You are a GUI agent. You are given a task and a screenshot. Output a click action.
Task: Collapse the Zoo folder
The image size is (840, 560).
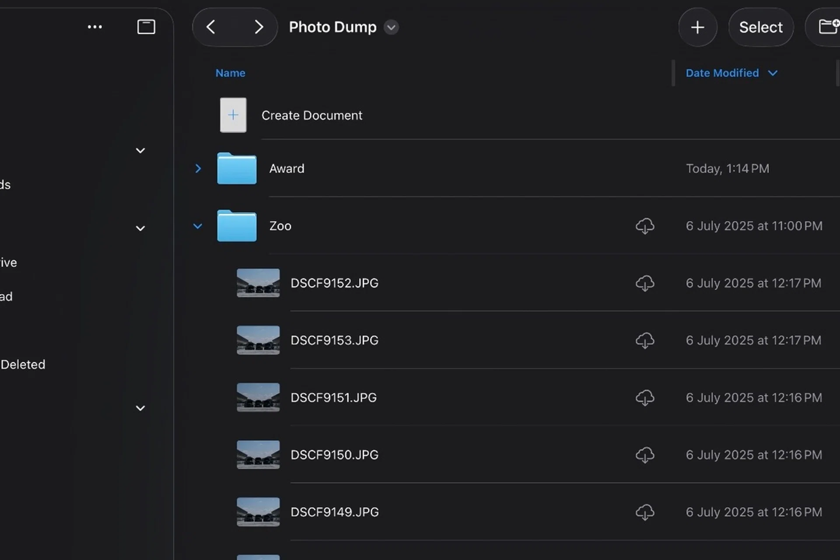198,226
